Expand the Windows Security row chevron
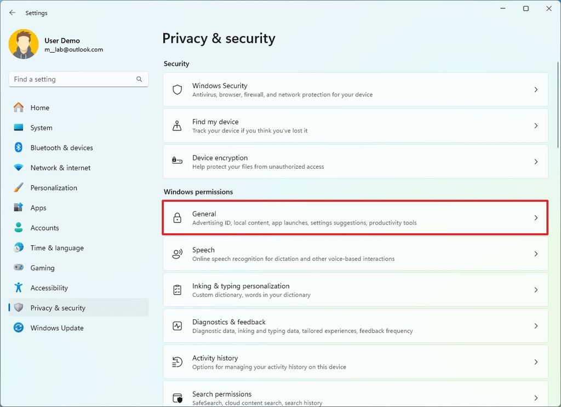This screenshot has width=561, height=407. click(536, 89)
